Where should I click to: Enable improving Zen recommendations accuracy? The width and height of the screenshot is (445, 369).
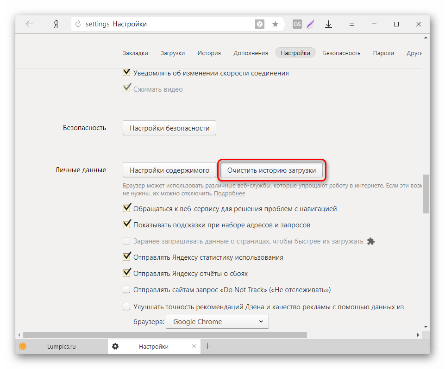point(126,306)
